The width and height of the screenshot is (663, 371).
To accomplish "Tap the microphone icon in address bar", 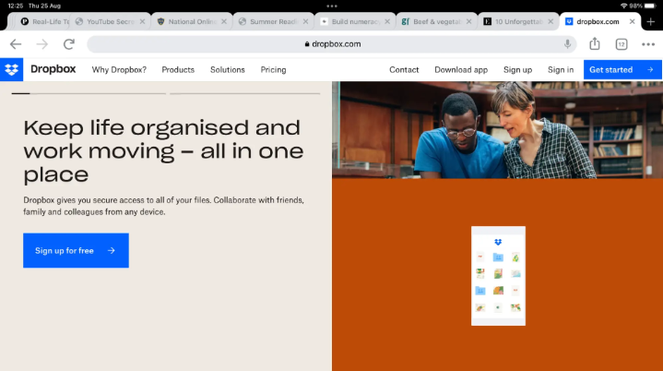I will [x=567, y=44].
